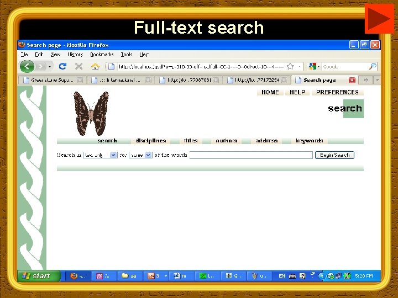Click the page icon in the address bar
This screenshot has height=298, width=398.
(111, 66)
